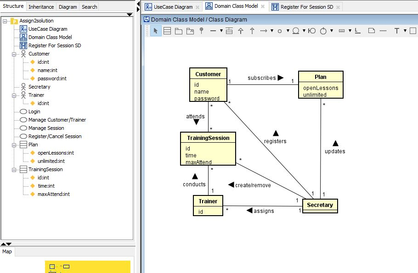Select the Rectangle drawing tool

click(x=412, y=31)
